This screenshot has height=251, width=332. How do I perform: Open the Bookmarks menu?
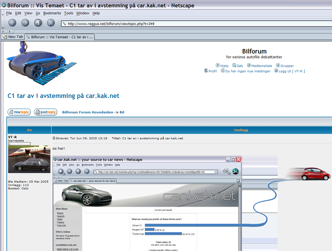(x=52, y=13)
